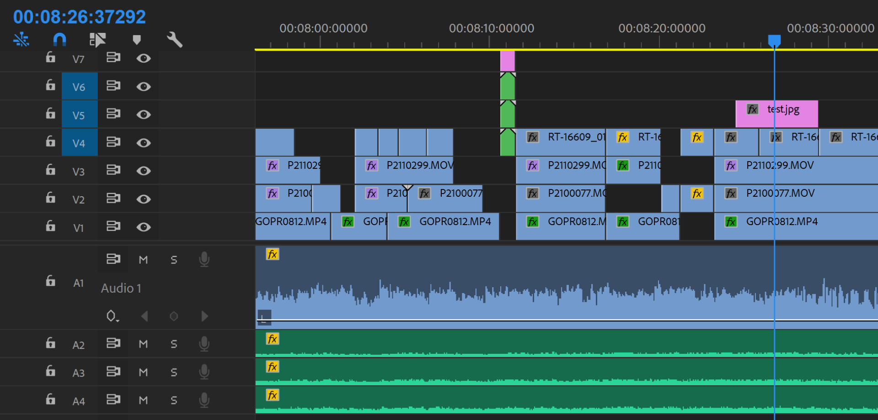
Task: Toggle the Linked Selection icon
Action: point(97,40)
